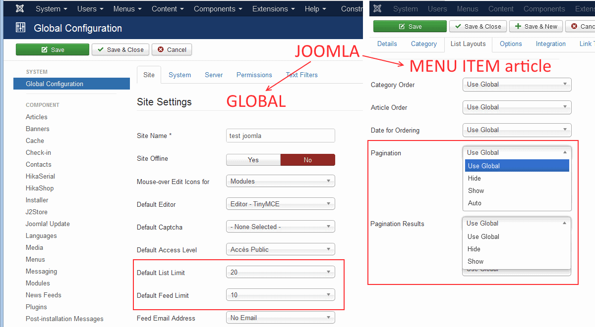
Task: Open HikaShop component in sidebar
Action: click(x=40, y=188)
